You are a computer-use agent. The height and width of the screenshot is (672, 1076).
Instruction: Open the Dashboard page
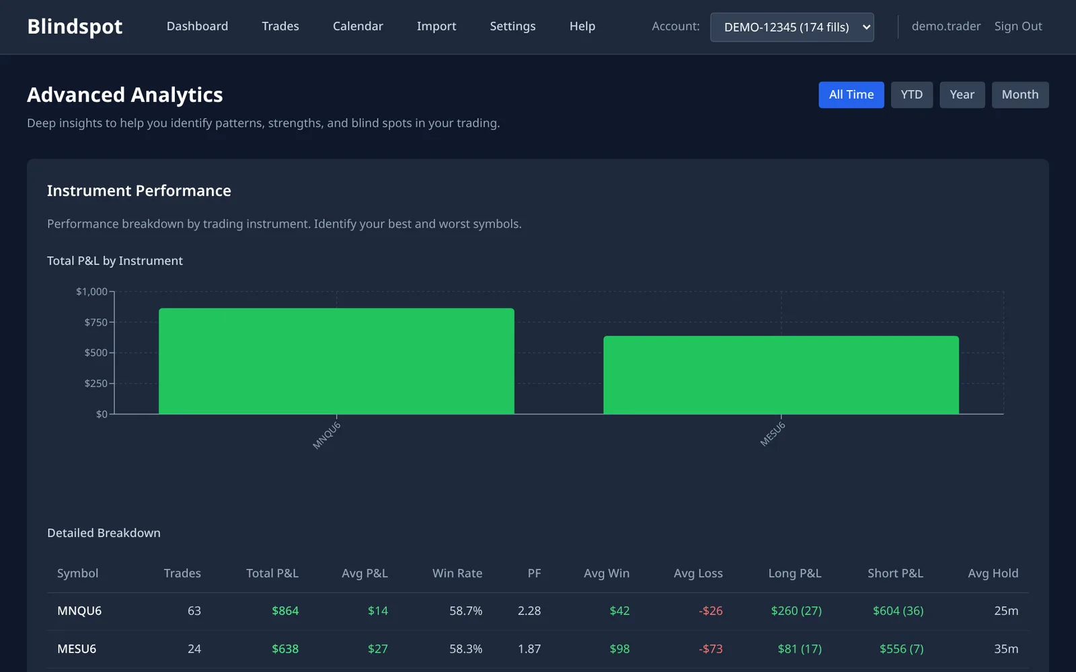pos(197,26)
